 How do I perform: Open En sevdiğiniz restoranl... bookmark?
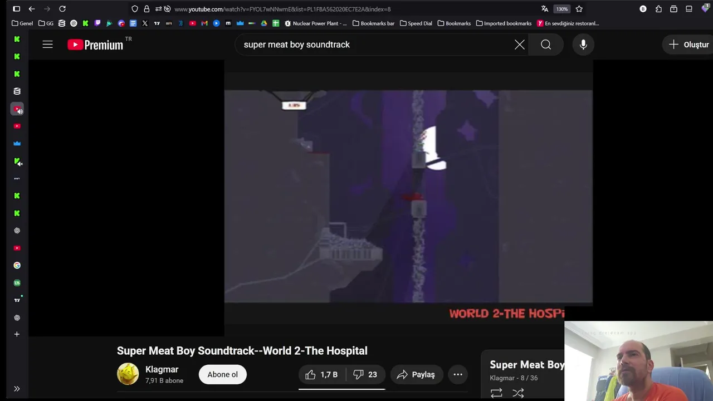click(x=568, y=23)
